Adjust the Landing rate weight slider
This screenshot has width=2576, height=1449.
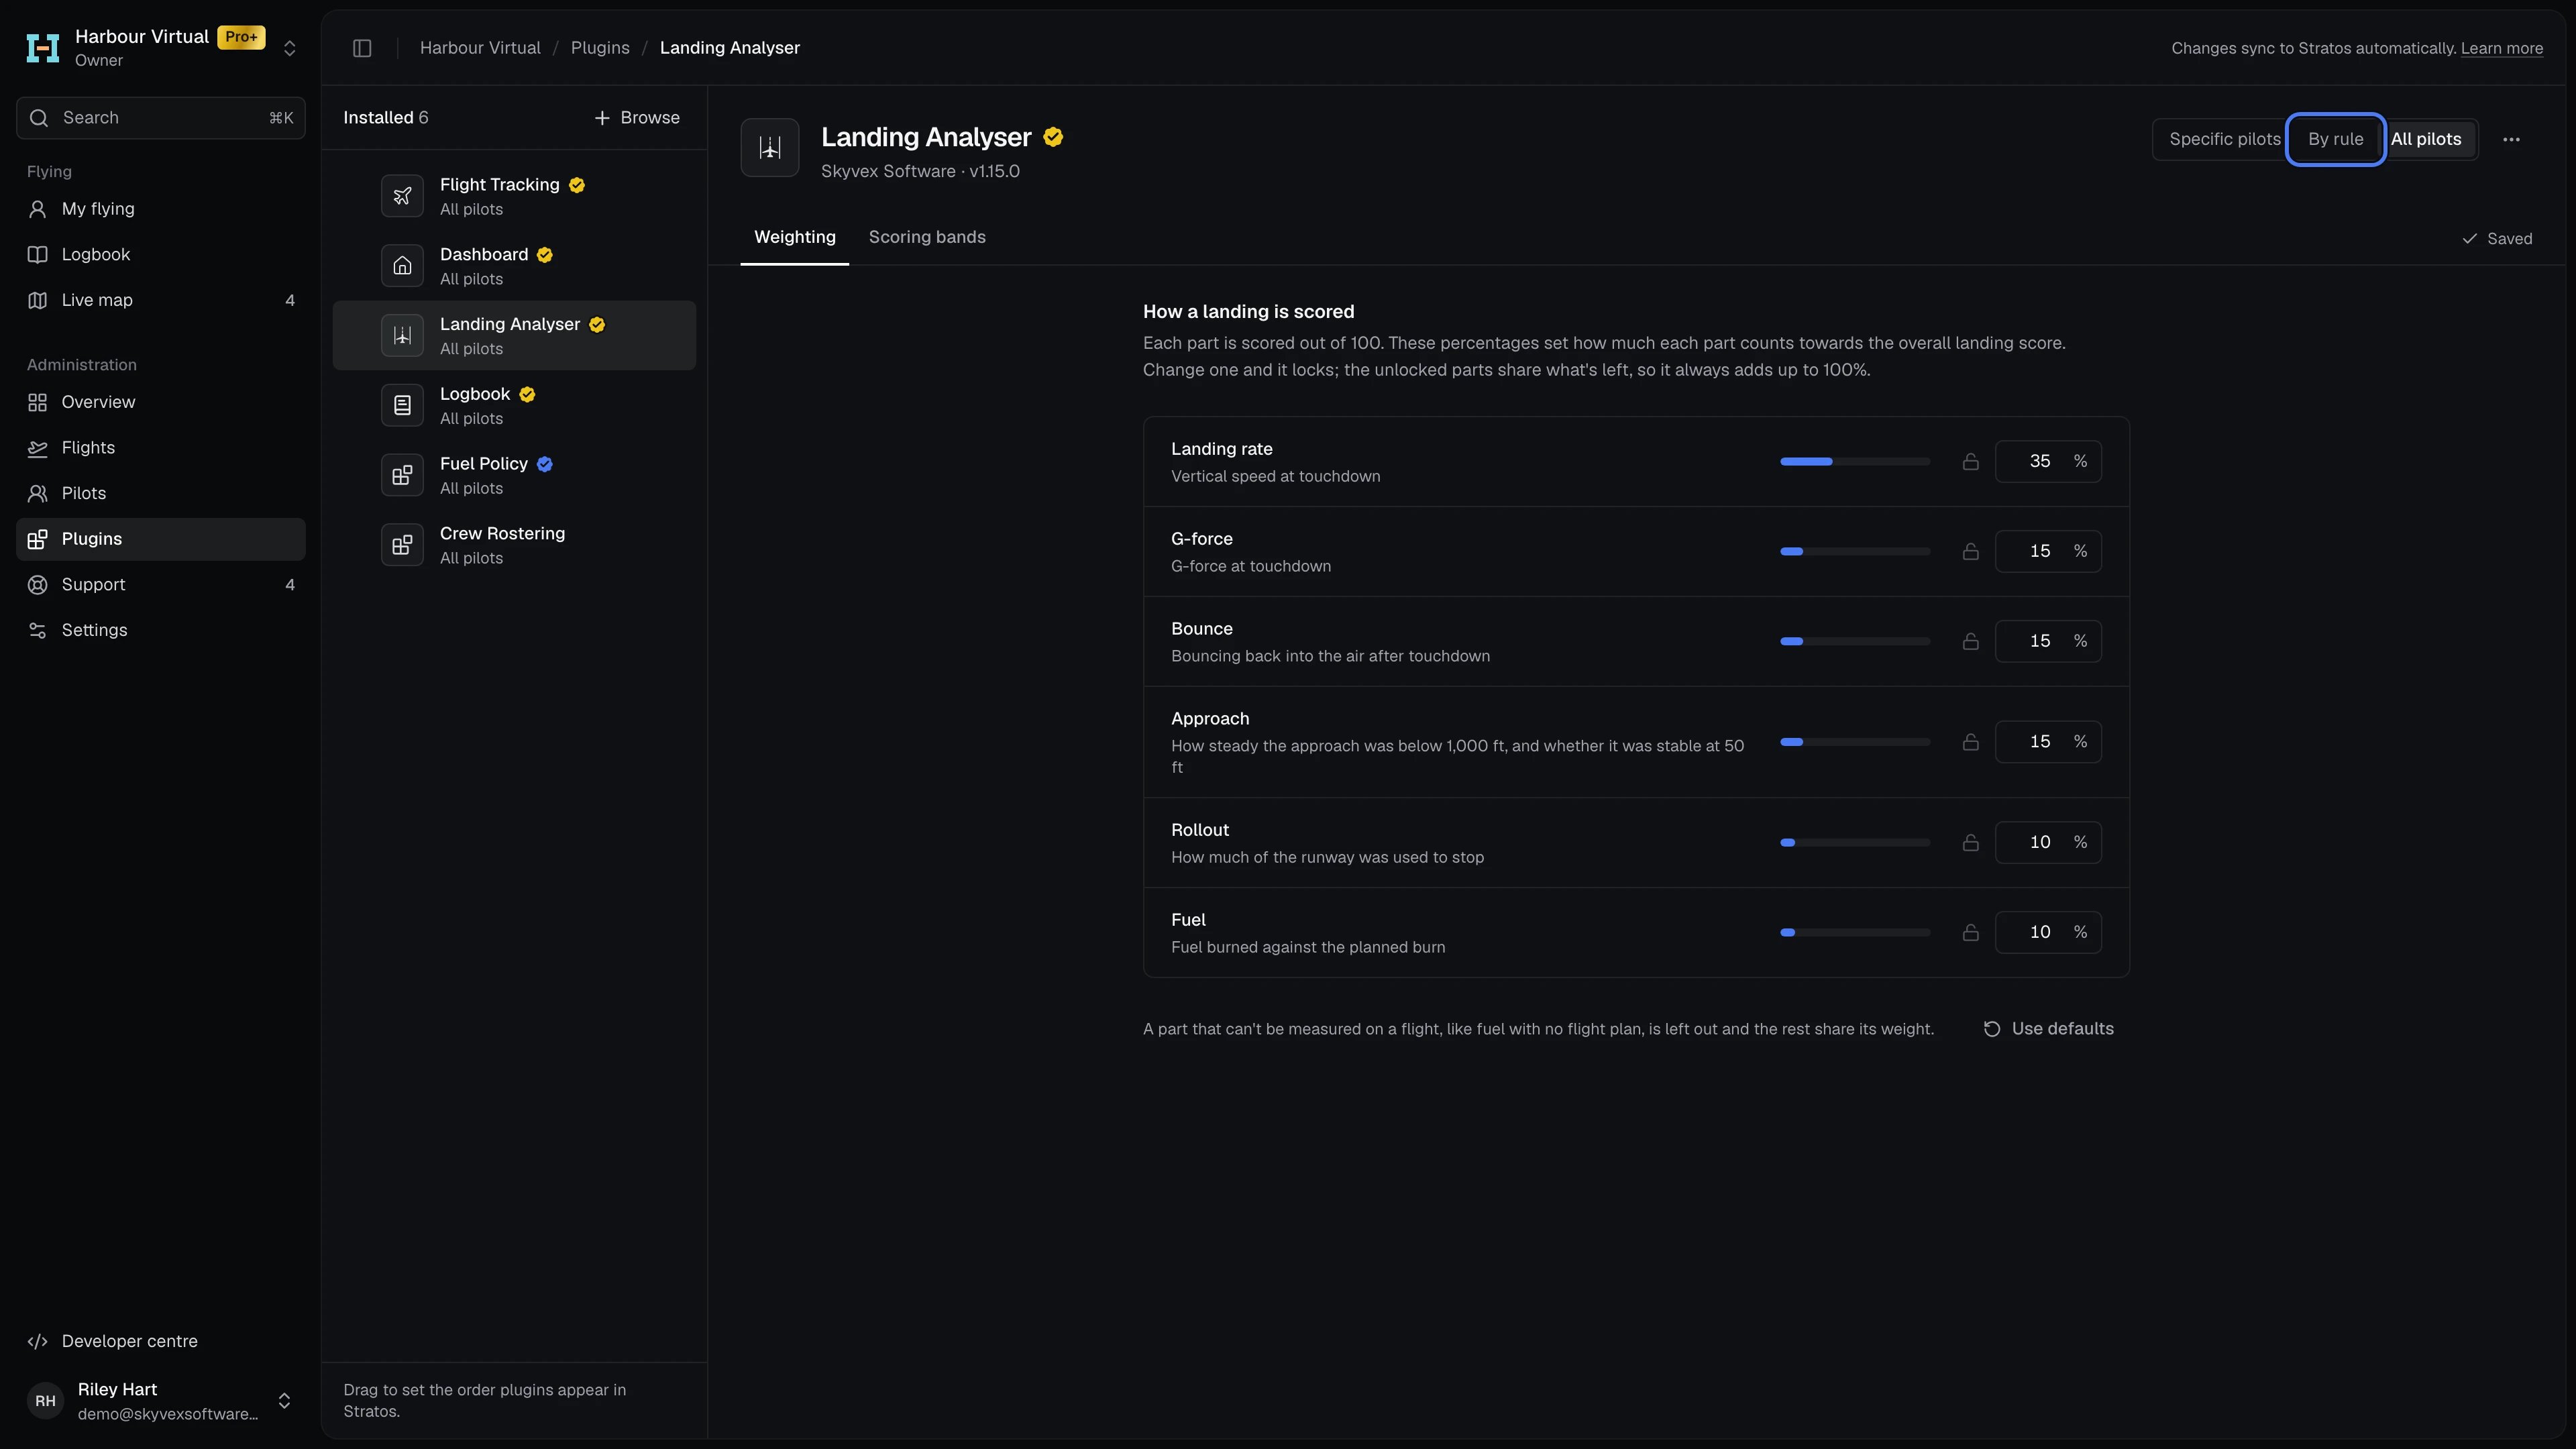tap(1854, 461)
